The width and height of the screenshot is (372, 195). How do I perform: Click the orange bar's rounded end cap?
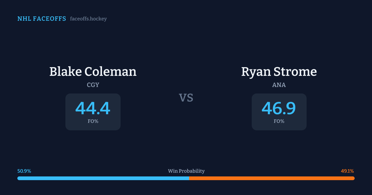tap(353, 178)
